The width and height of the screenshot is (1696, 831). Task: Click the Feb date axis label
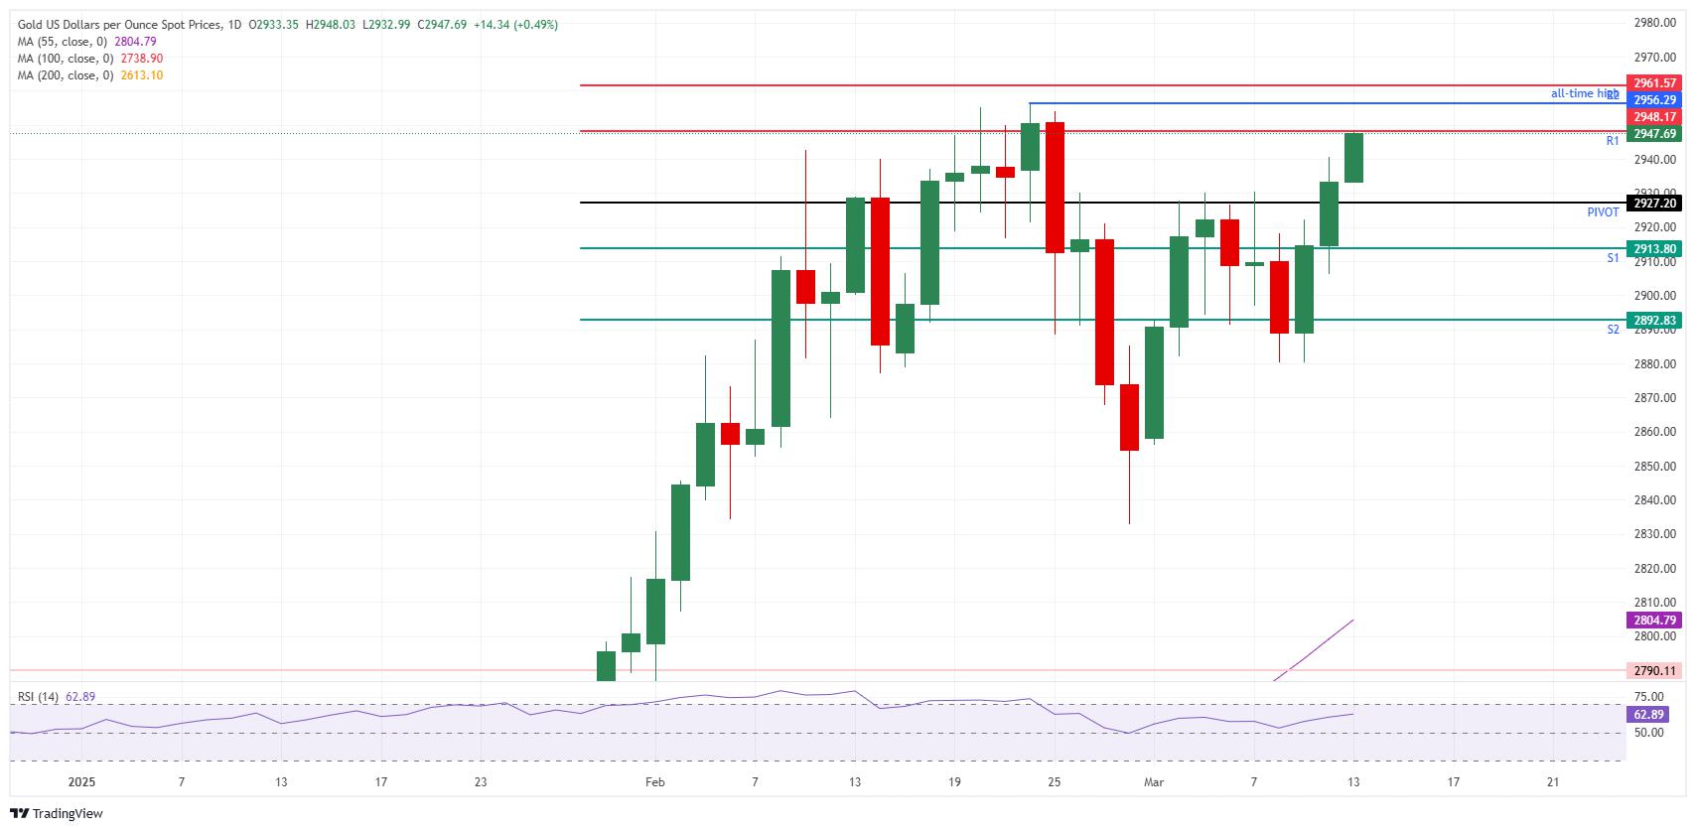coord(655,782)
